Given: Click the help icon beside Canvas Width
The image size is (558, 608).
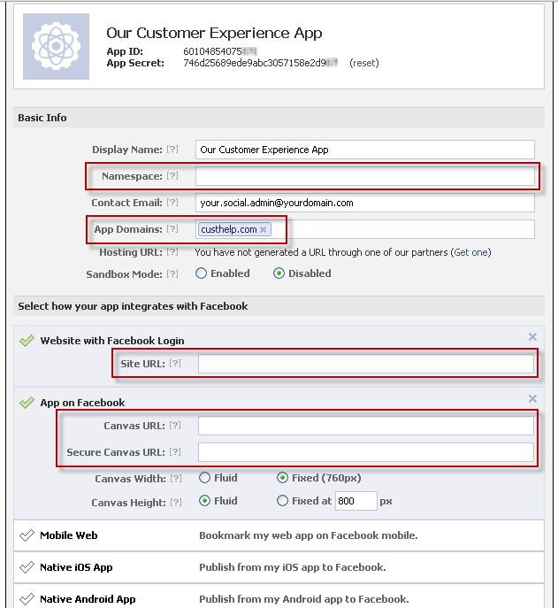Looking at the screenshot, I should [x=175, y=479].
